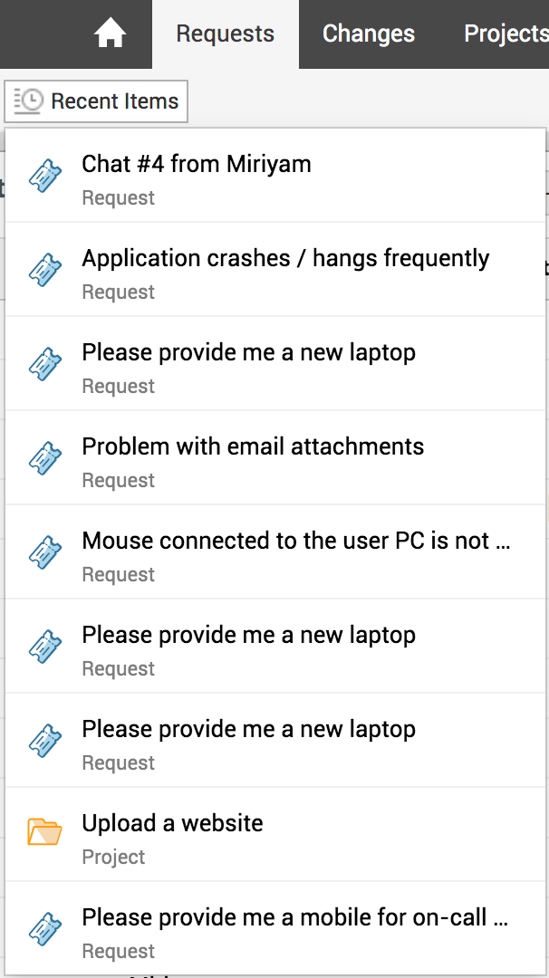Click the Project label under Upload a website

pyautogui.click(x=113, y=857)
